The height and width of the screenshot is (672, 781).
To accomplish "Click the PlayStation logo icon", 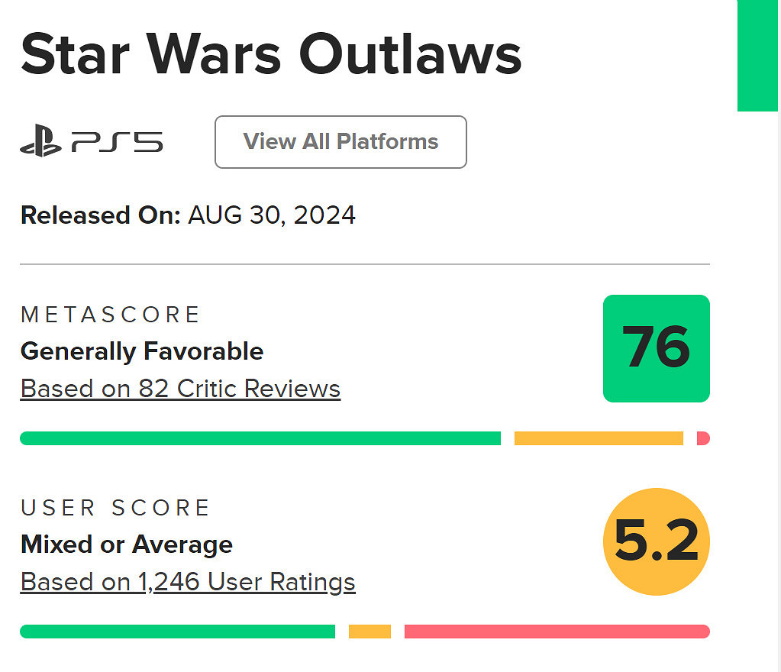I will [41, 142].
